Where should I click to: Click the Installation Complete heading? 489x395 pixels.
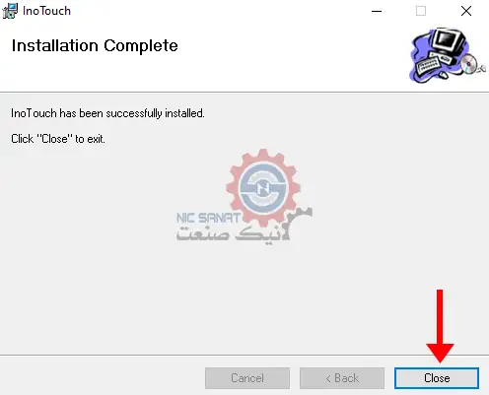[95, 45]
